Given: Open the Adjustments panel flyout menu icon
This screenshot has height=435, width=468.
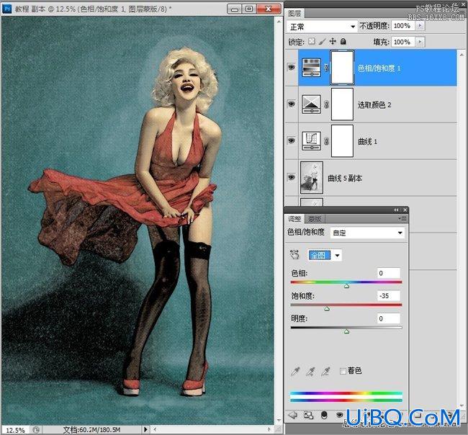Looking at the screenshot, I should click(402, 219).
